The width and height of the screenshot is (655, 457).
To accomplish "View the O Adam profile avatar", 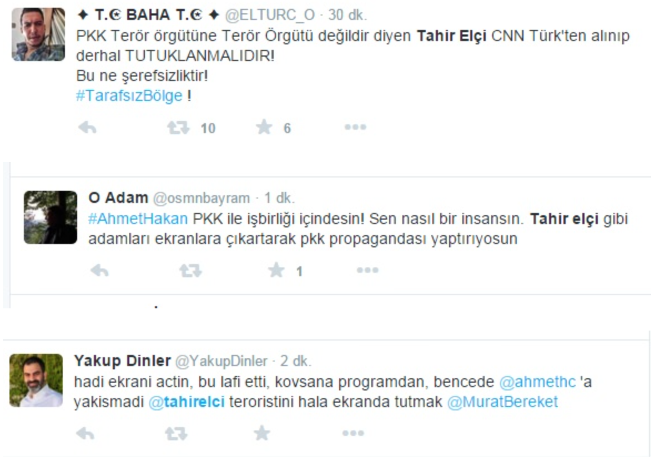I will 50,217.
